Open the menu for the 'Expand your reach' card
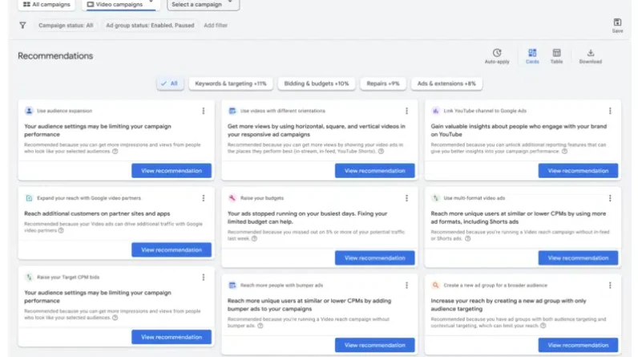This screenshot has height=357, width=638. click(204, 198)
